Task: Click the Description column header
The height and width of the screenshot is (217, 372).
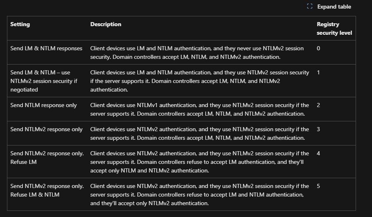Action: click(x=106, y=24)
